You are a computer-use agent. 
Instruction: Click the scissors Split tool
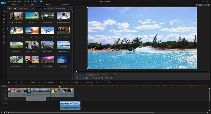point(22,82)
